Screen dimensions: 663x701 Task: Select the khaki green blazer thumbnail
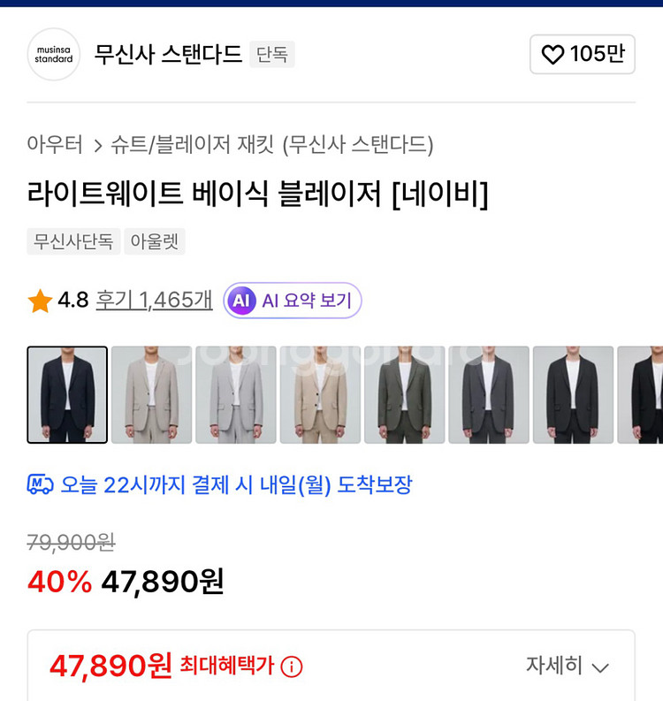[404, 394]
